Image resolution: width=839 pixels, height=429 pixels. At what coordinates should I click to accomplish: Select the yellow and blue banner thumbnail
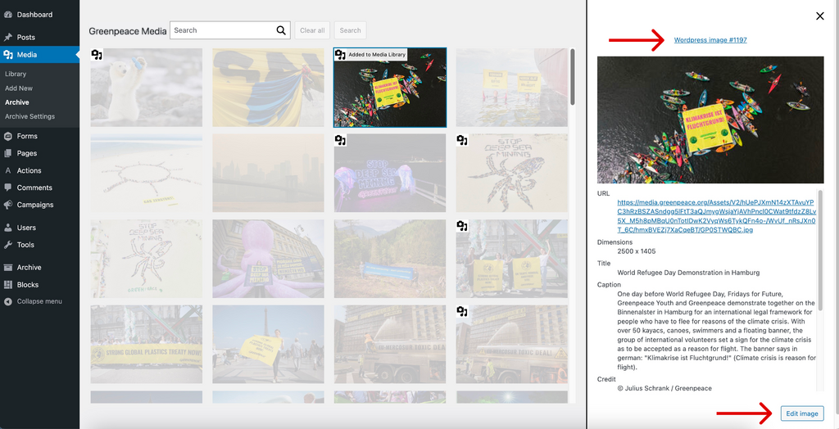(x=268, y=88)
